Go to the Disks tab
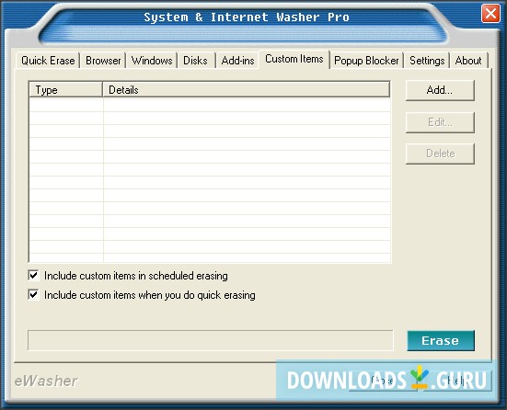Viewport: 507px width, 410px height. [195, 61]
